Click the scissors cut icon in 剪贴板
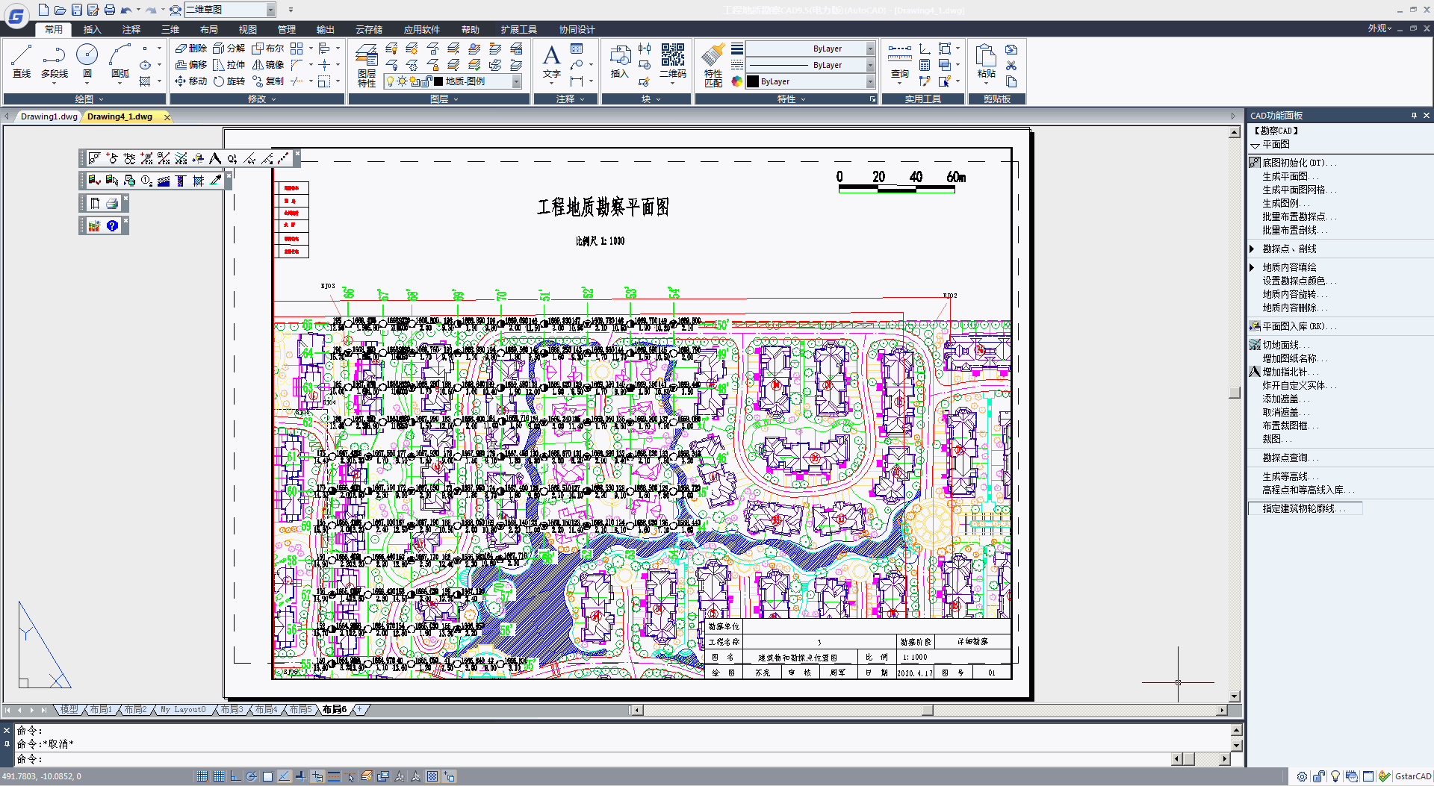The image size is (1434, 786). click(x=1011, y=66)
